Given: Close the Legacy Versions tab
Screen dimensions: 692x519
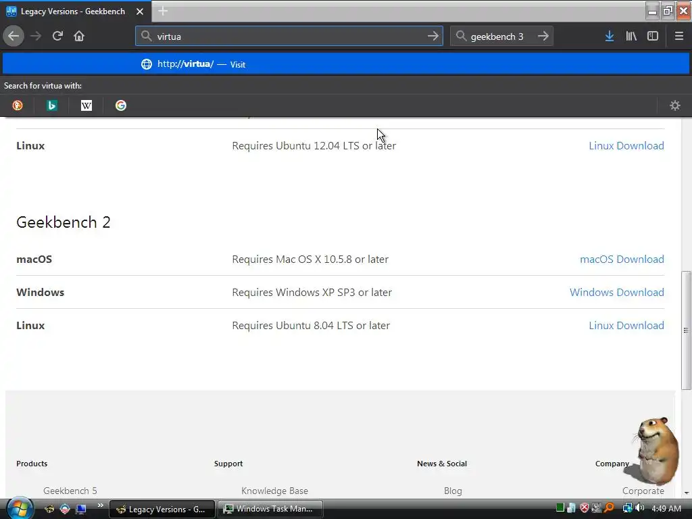Looking at the screenshot, I should pyautogui.click(x=140, y=11).
